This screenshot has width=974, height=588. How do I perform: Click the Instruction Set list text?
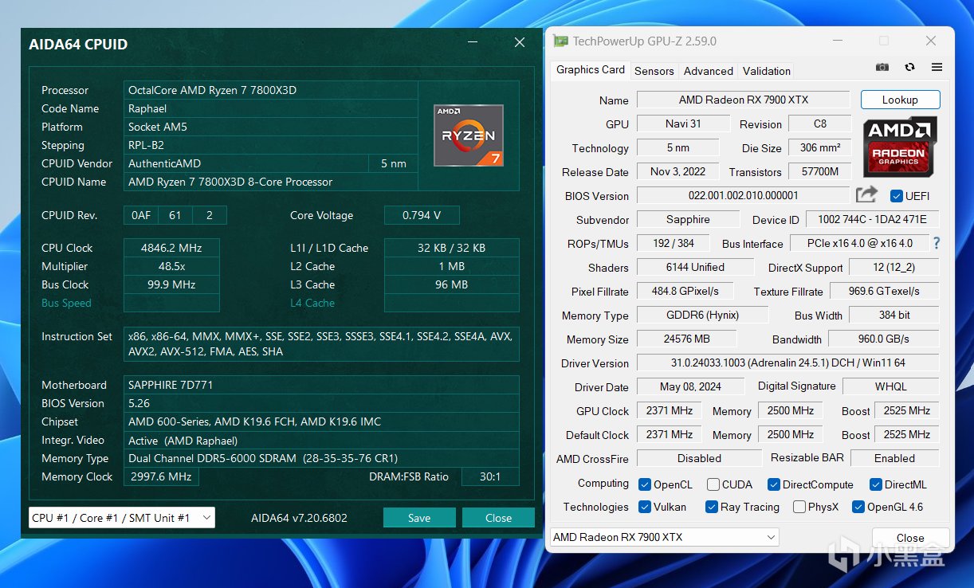tap(321, 343)
